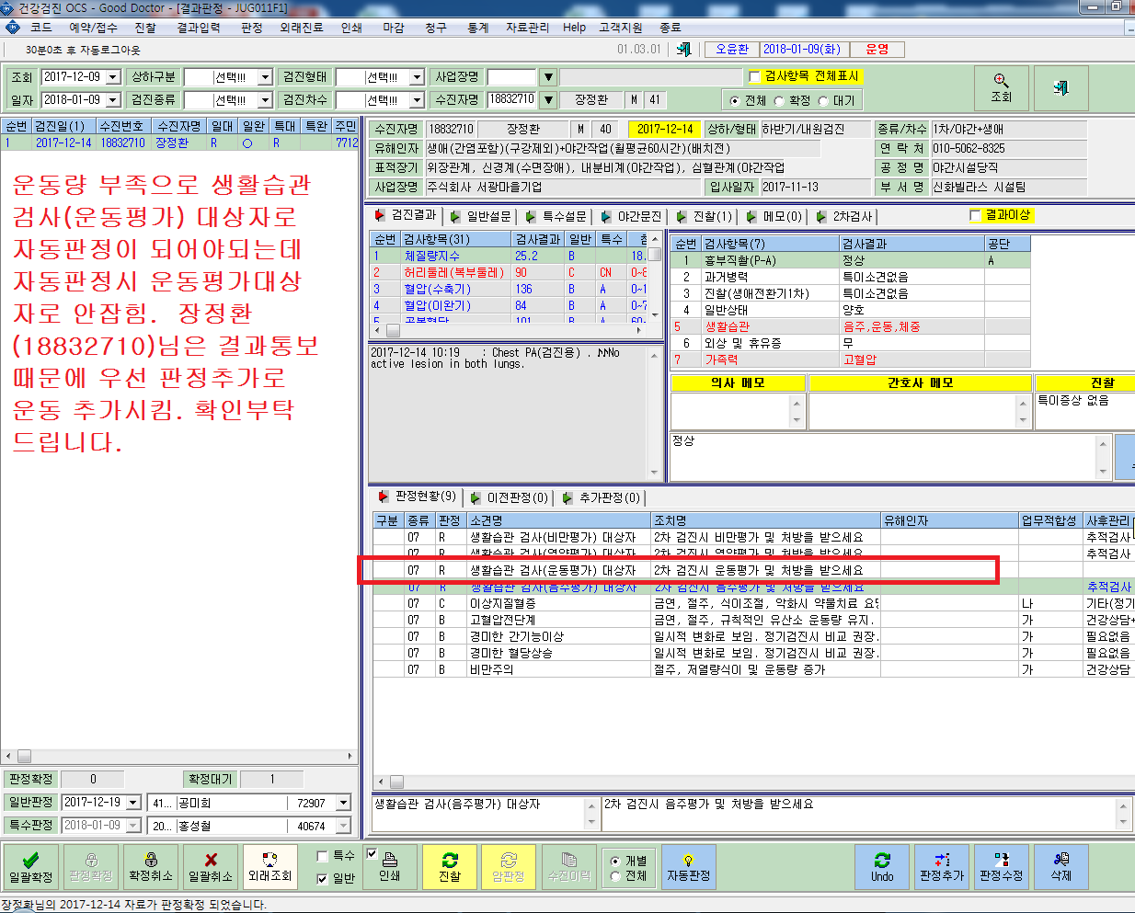Toggle the 결과이상 checkbox

coord(975,215)
